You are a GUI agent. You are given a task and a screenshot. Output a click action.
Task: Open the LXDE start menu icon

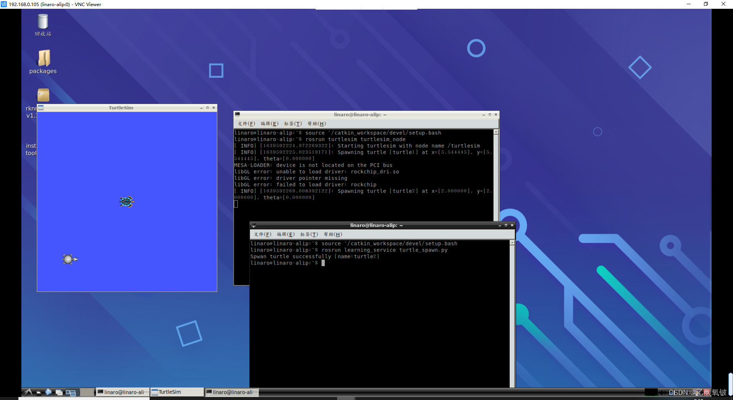[28, 392]
